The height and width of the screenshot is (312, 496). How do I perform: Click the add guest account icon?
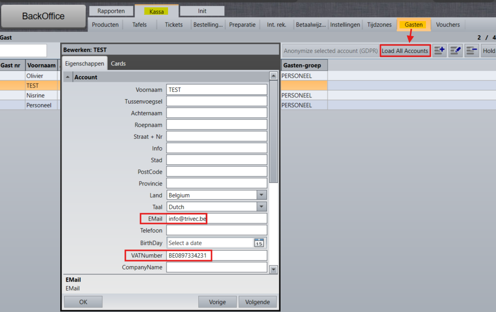tap(439, 50)
